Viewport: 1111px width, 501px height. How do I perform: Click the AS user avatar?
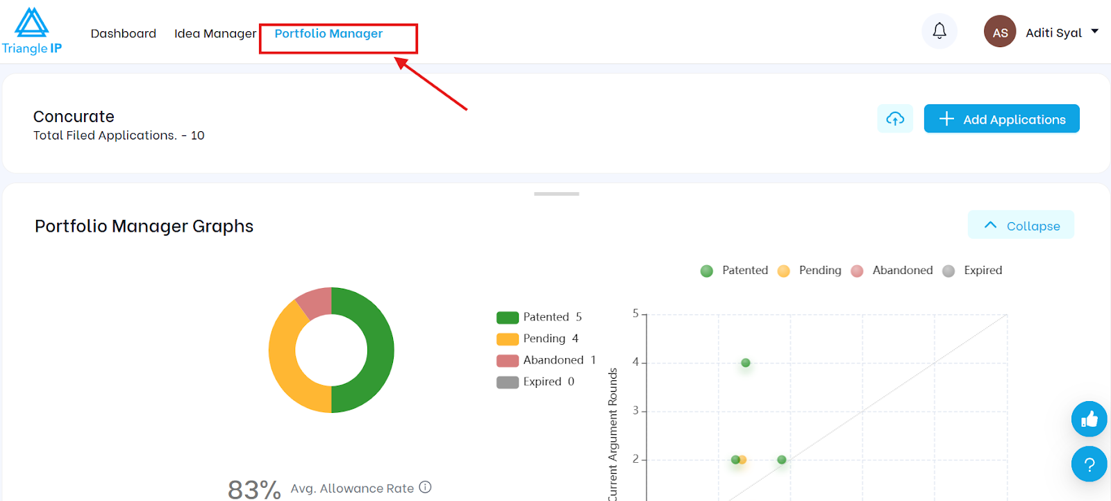1000,32
